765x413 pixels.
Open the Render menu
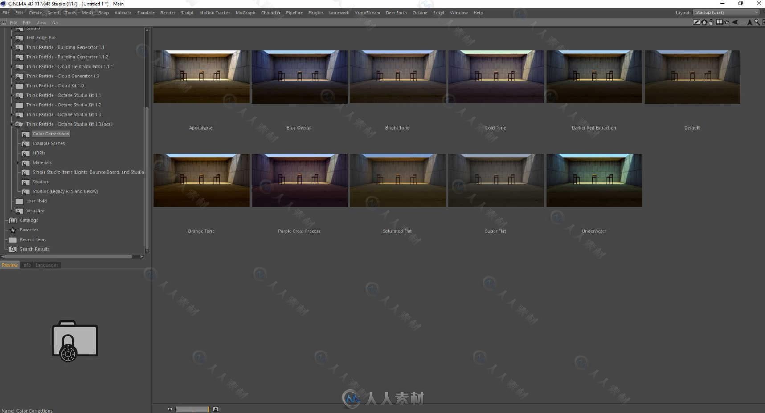(x=168, y=13)
